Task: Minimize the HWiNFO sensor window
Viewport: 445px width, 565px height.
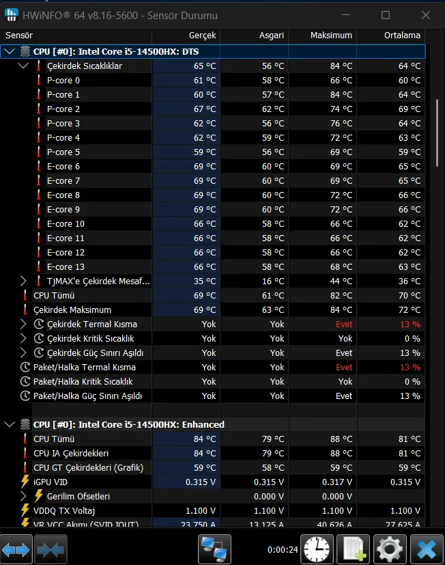Action: [346, 15]
